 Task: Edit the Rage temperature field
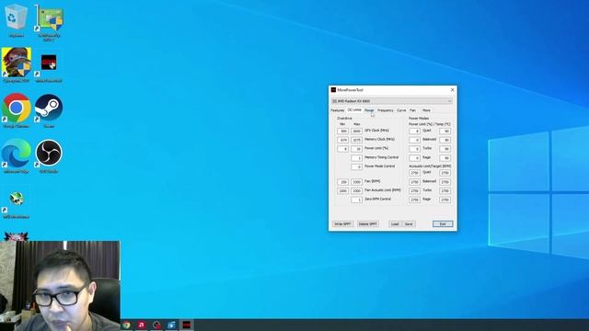(445, 158)
